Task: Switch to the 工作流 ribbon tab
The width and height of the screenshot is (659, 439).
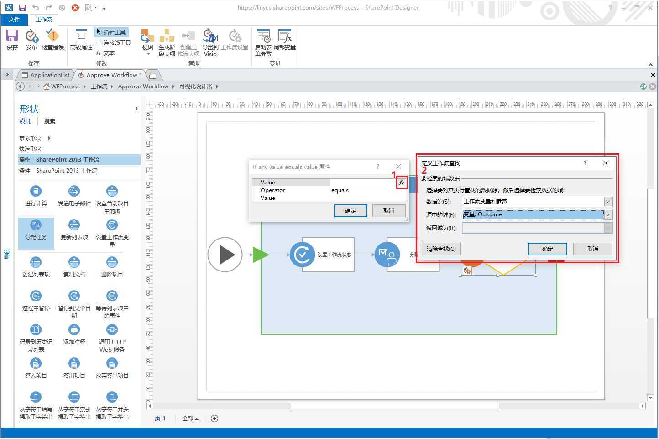Action: point(44,19)
